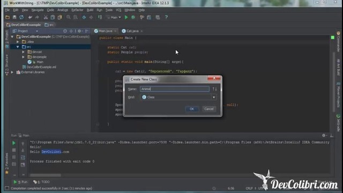
Task: Click the Synchronize refresh toolbar icon
Action: pos(21,17)
